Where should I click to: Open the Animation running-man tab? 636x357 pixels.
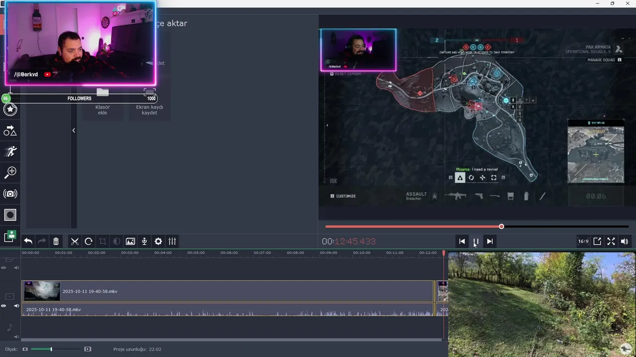10,151
